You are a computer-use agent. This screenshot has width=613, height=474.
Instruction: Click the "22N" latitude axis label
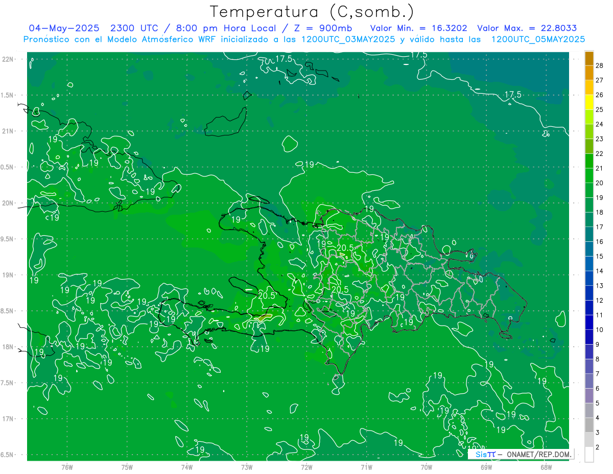click(8, 59)
